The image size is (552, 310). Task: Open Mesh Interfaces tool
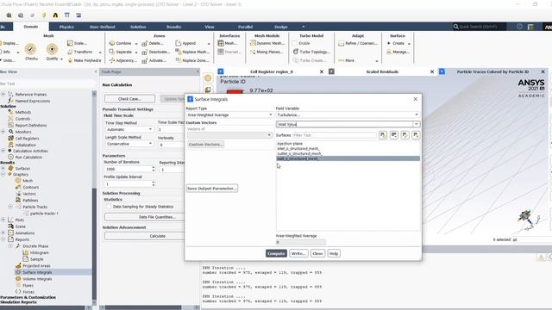(x=228, y=43)
